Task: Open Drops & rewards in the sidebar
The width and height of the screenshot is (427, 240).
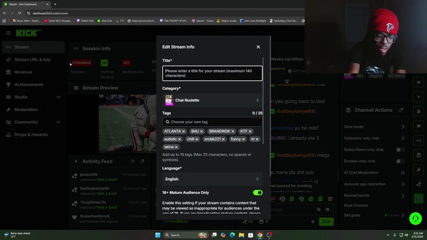Action: [x=33, y=135]
